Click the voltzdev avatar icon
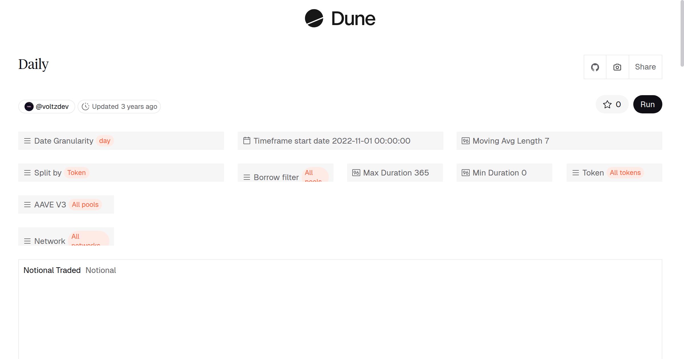This screenshot has height=359, width=684. [x=29, y=107]
